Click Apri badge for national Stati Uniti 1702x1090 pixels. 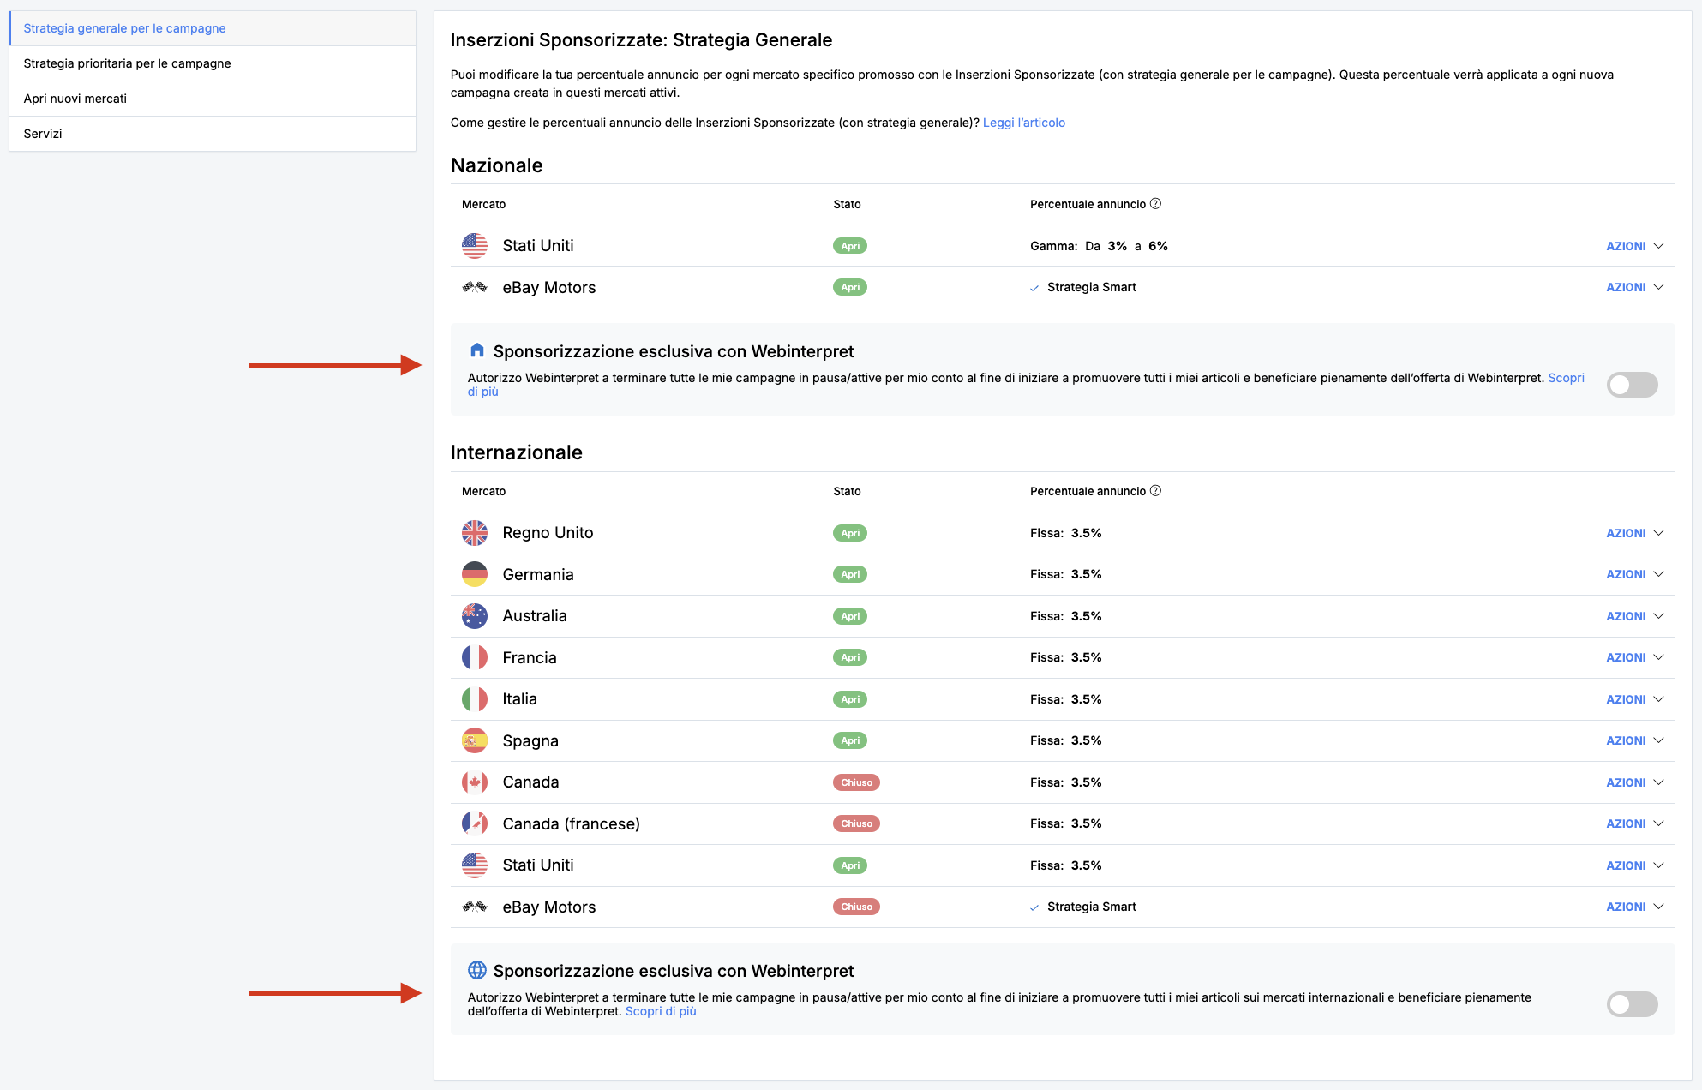[x=849, y=246]
